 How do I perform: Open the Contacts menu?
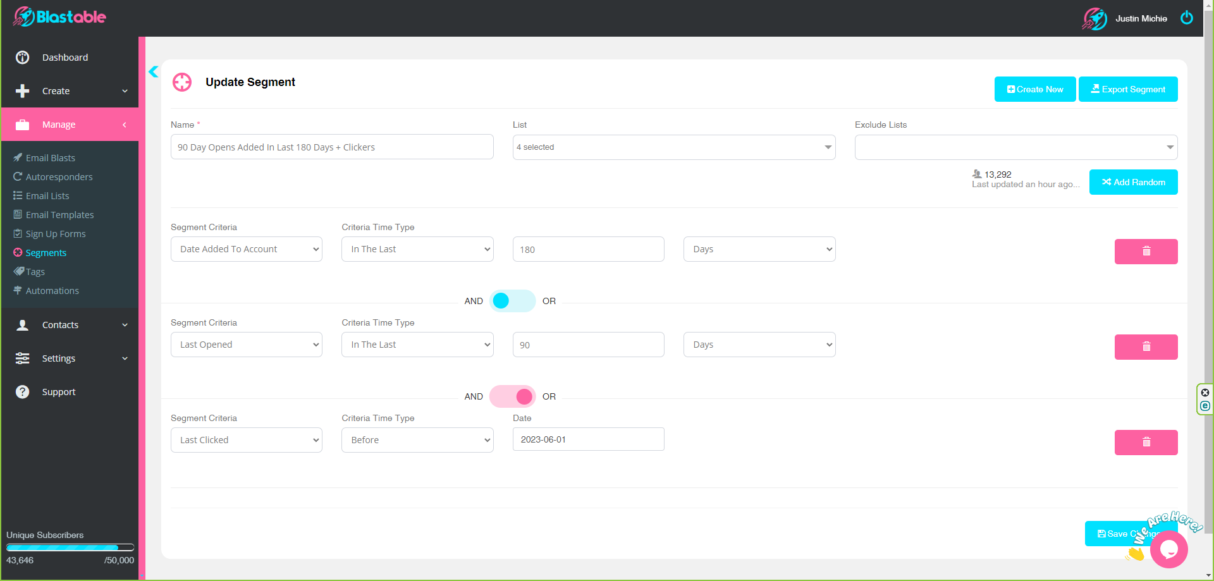click(61, 324)
